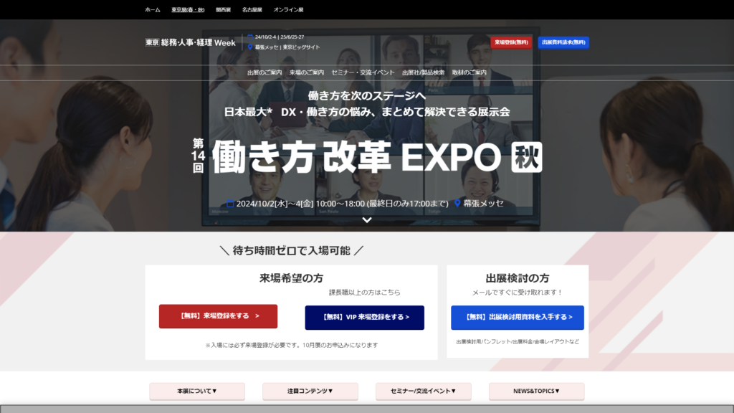The image size is (734, 413).
Task: Click the 出展検討の方 heading
Action: [518, 278]
